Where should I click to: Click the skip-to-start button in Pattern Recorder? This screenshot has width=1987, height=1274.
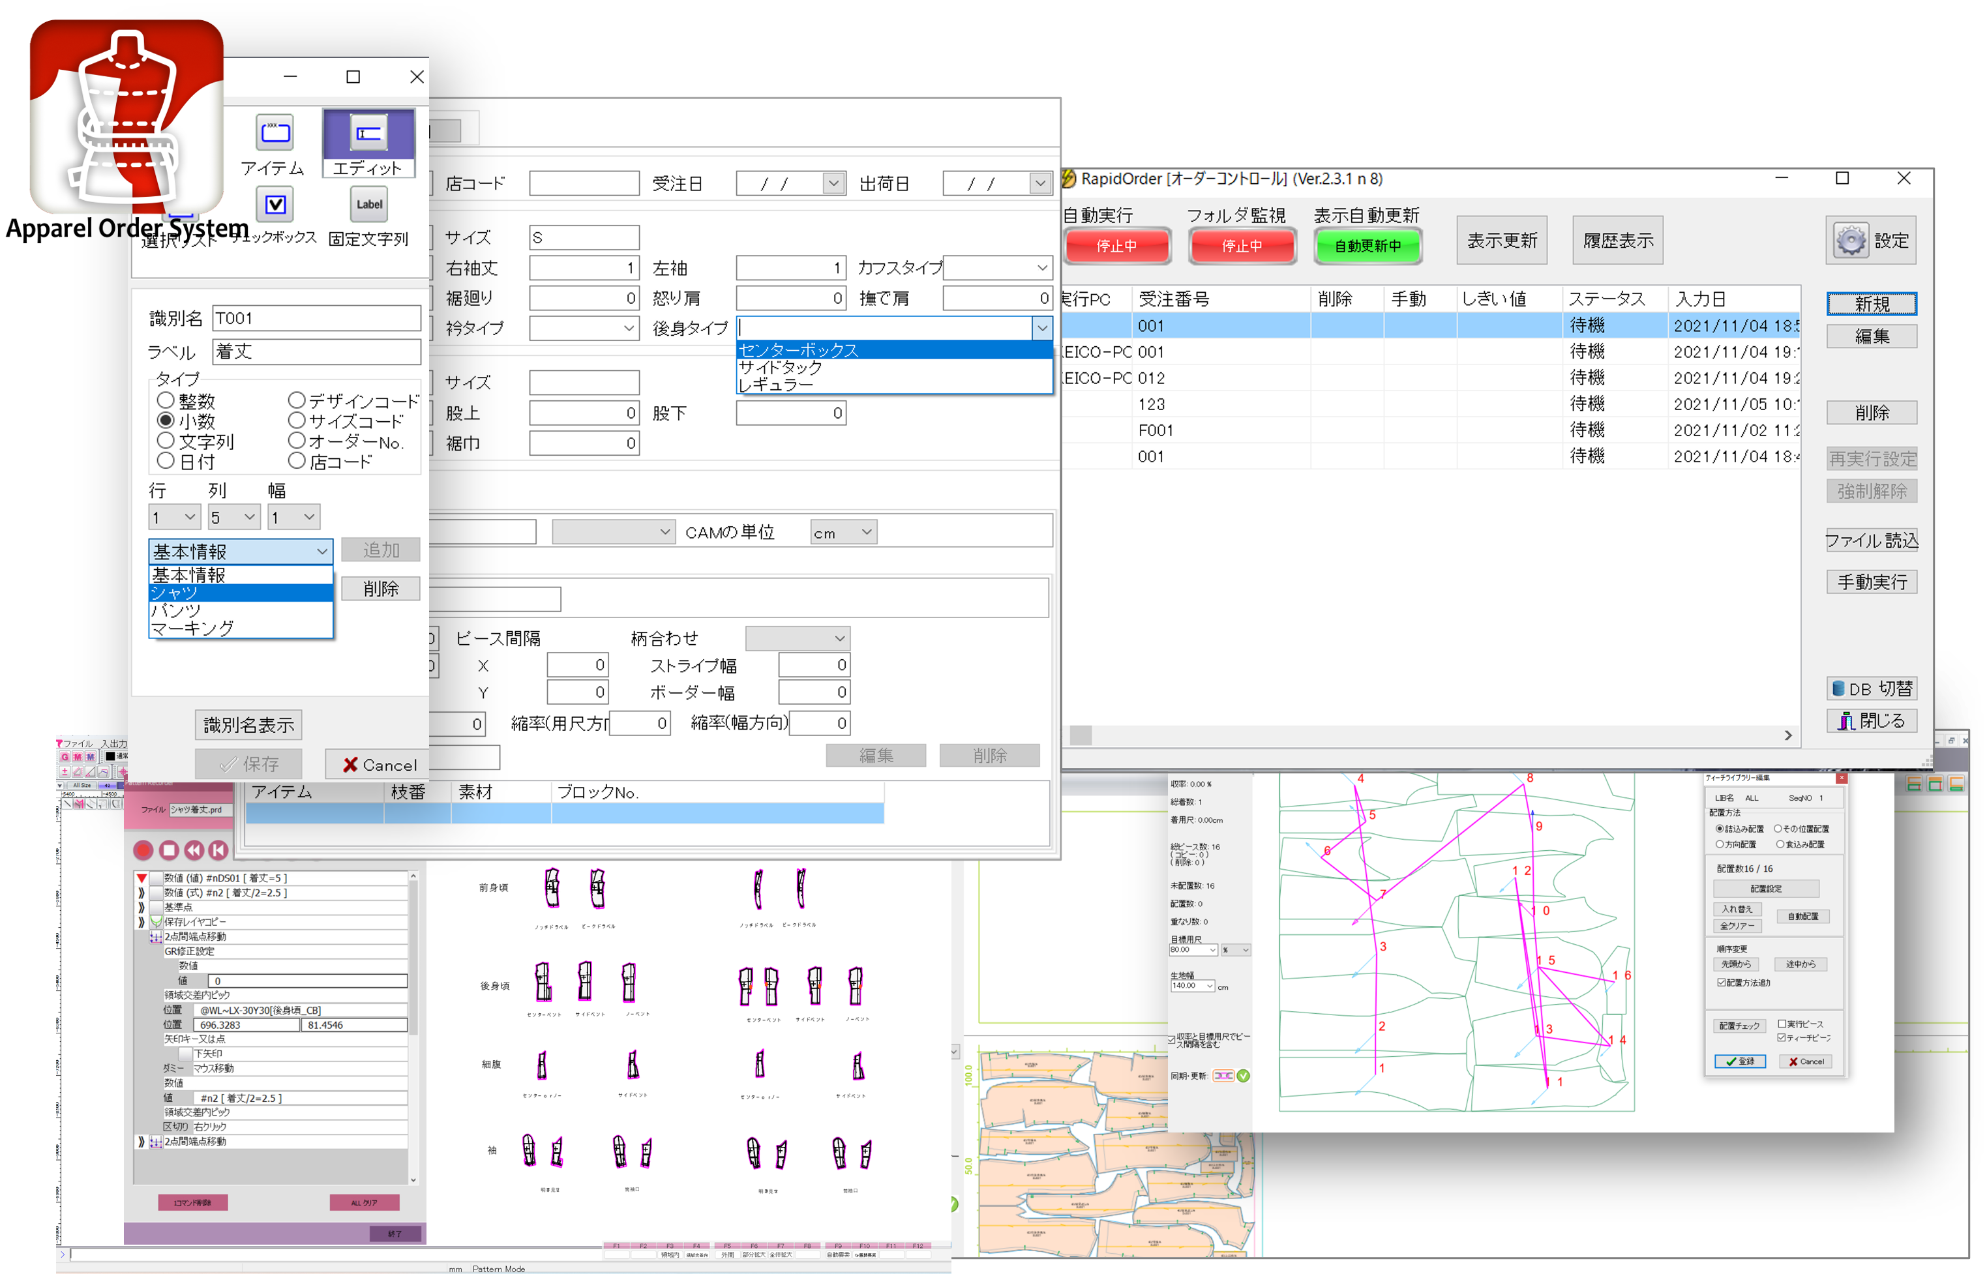pyautogui.click(x=218, y=850)
